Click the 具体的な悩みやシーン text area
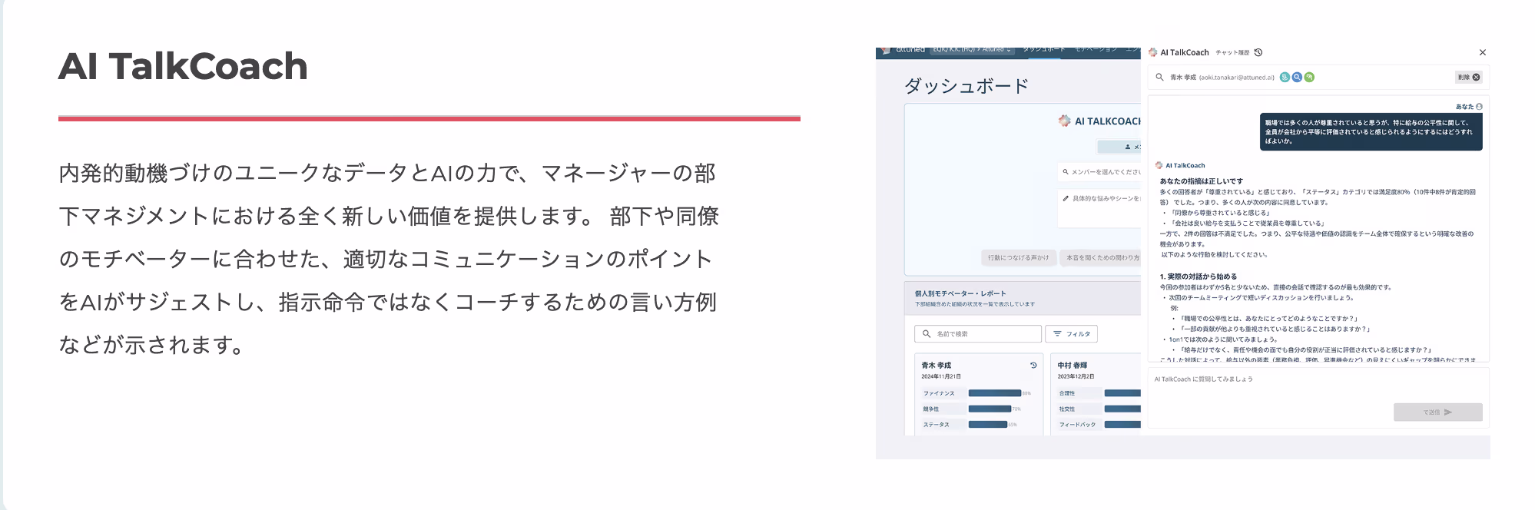The image size is (1535, 510). [x=1100, y=207]
